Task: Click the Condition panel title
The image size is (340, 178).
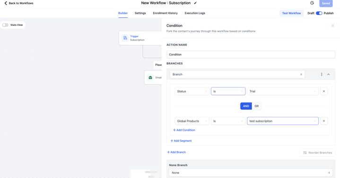Action: coord(174,26)
